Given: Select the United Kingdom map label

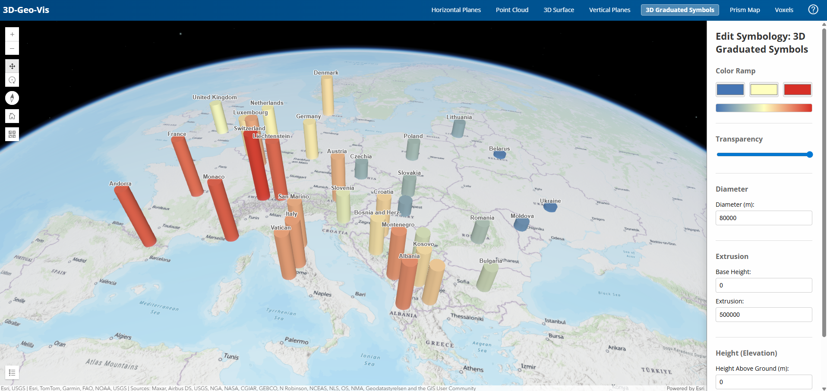Looking at the screenshot, I should 215,97.
